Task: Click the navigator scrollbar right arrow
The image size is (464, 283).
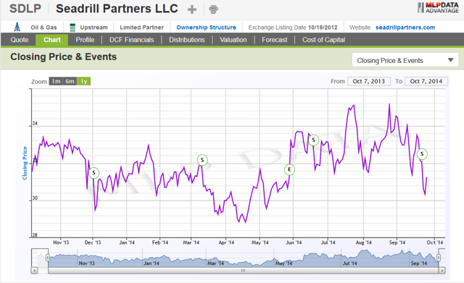Action: tap(442, 270)
